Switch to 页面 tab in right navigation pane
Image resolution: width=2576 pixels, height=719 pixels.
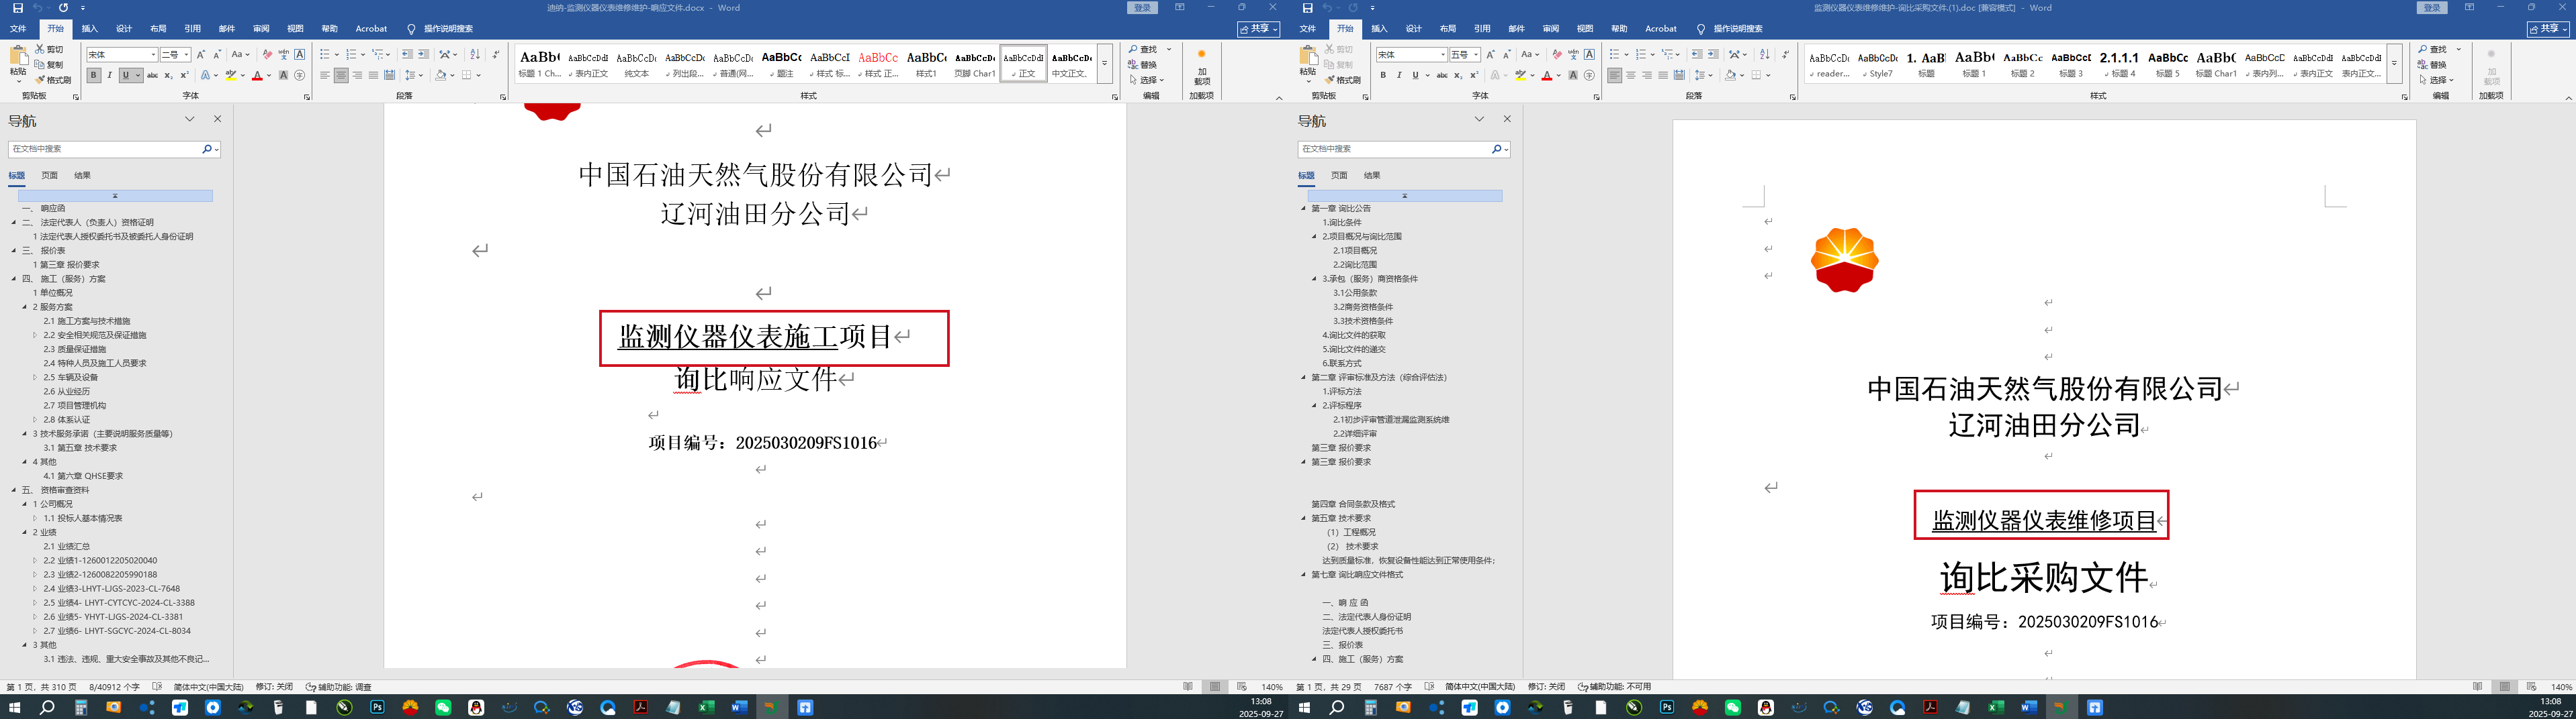click(x=1339, y=176)
